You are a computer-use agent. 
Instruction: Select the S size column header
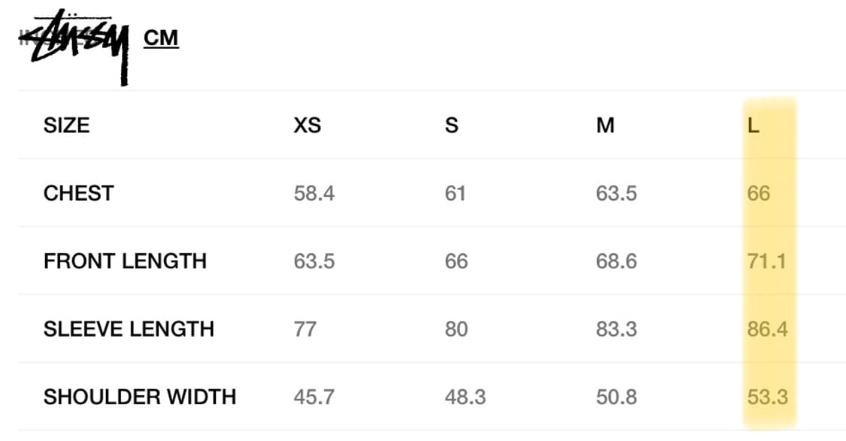452,125
